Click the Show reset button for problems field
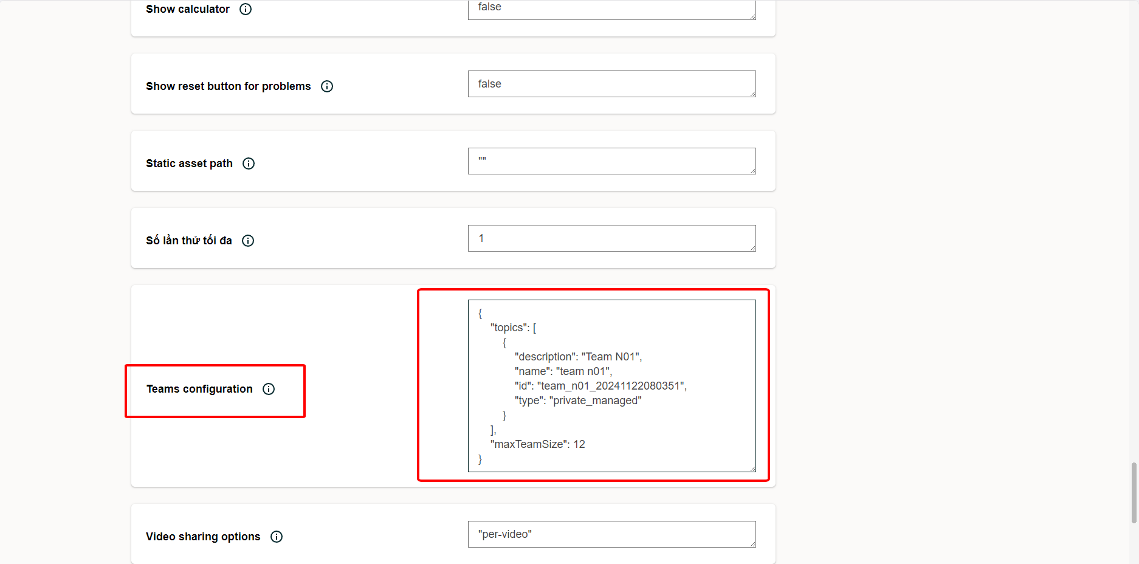Image resolution: width=1139 pixels, height=564 pixels. click(611, 84)
